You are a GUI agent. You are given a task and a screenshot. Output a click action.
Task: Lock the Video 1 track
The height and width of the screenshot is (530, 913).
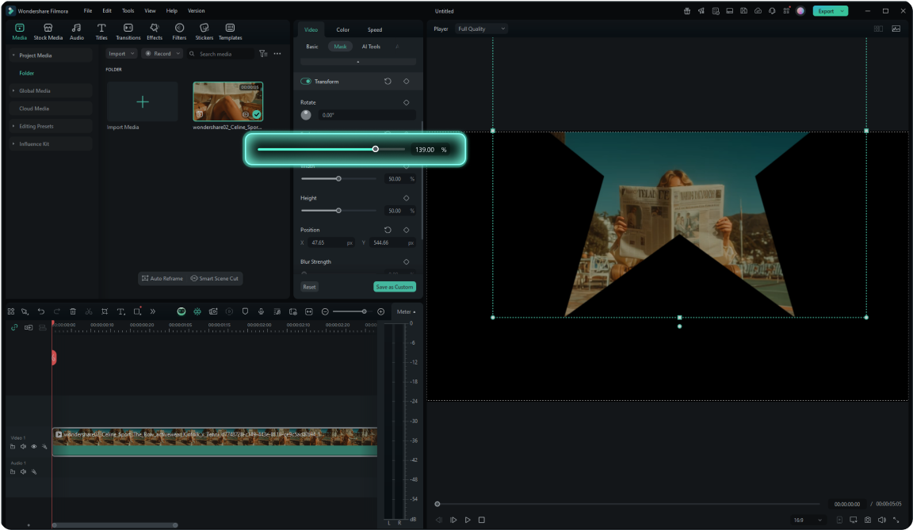click(x=12, y=447)
